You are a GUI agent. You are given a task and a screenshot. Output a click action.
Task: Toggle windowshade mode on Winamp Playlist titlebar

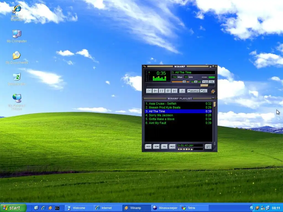(x=213, y=99)
